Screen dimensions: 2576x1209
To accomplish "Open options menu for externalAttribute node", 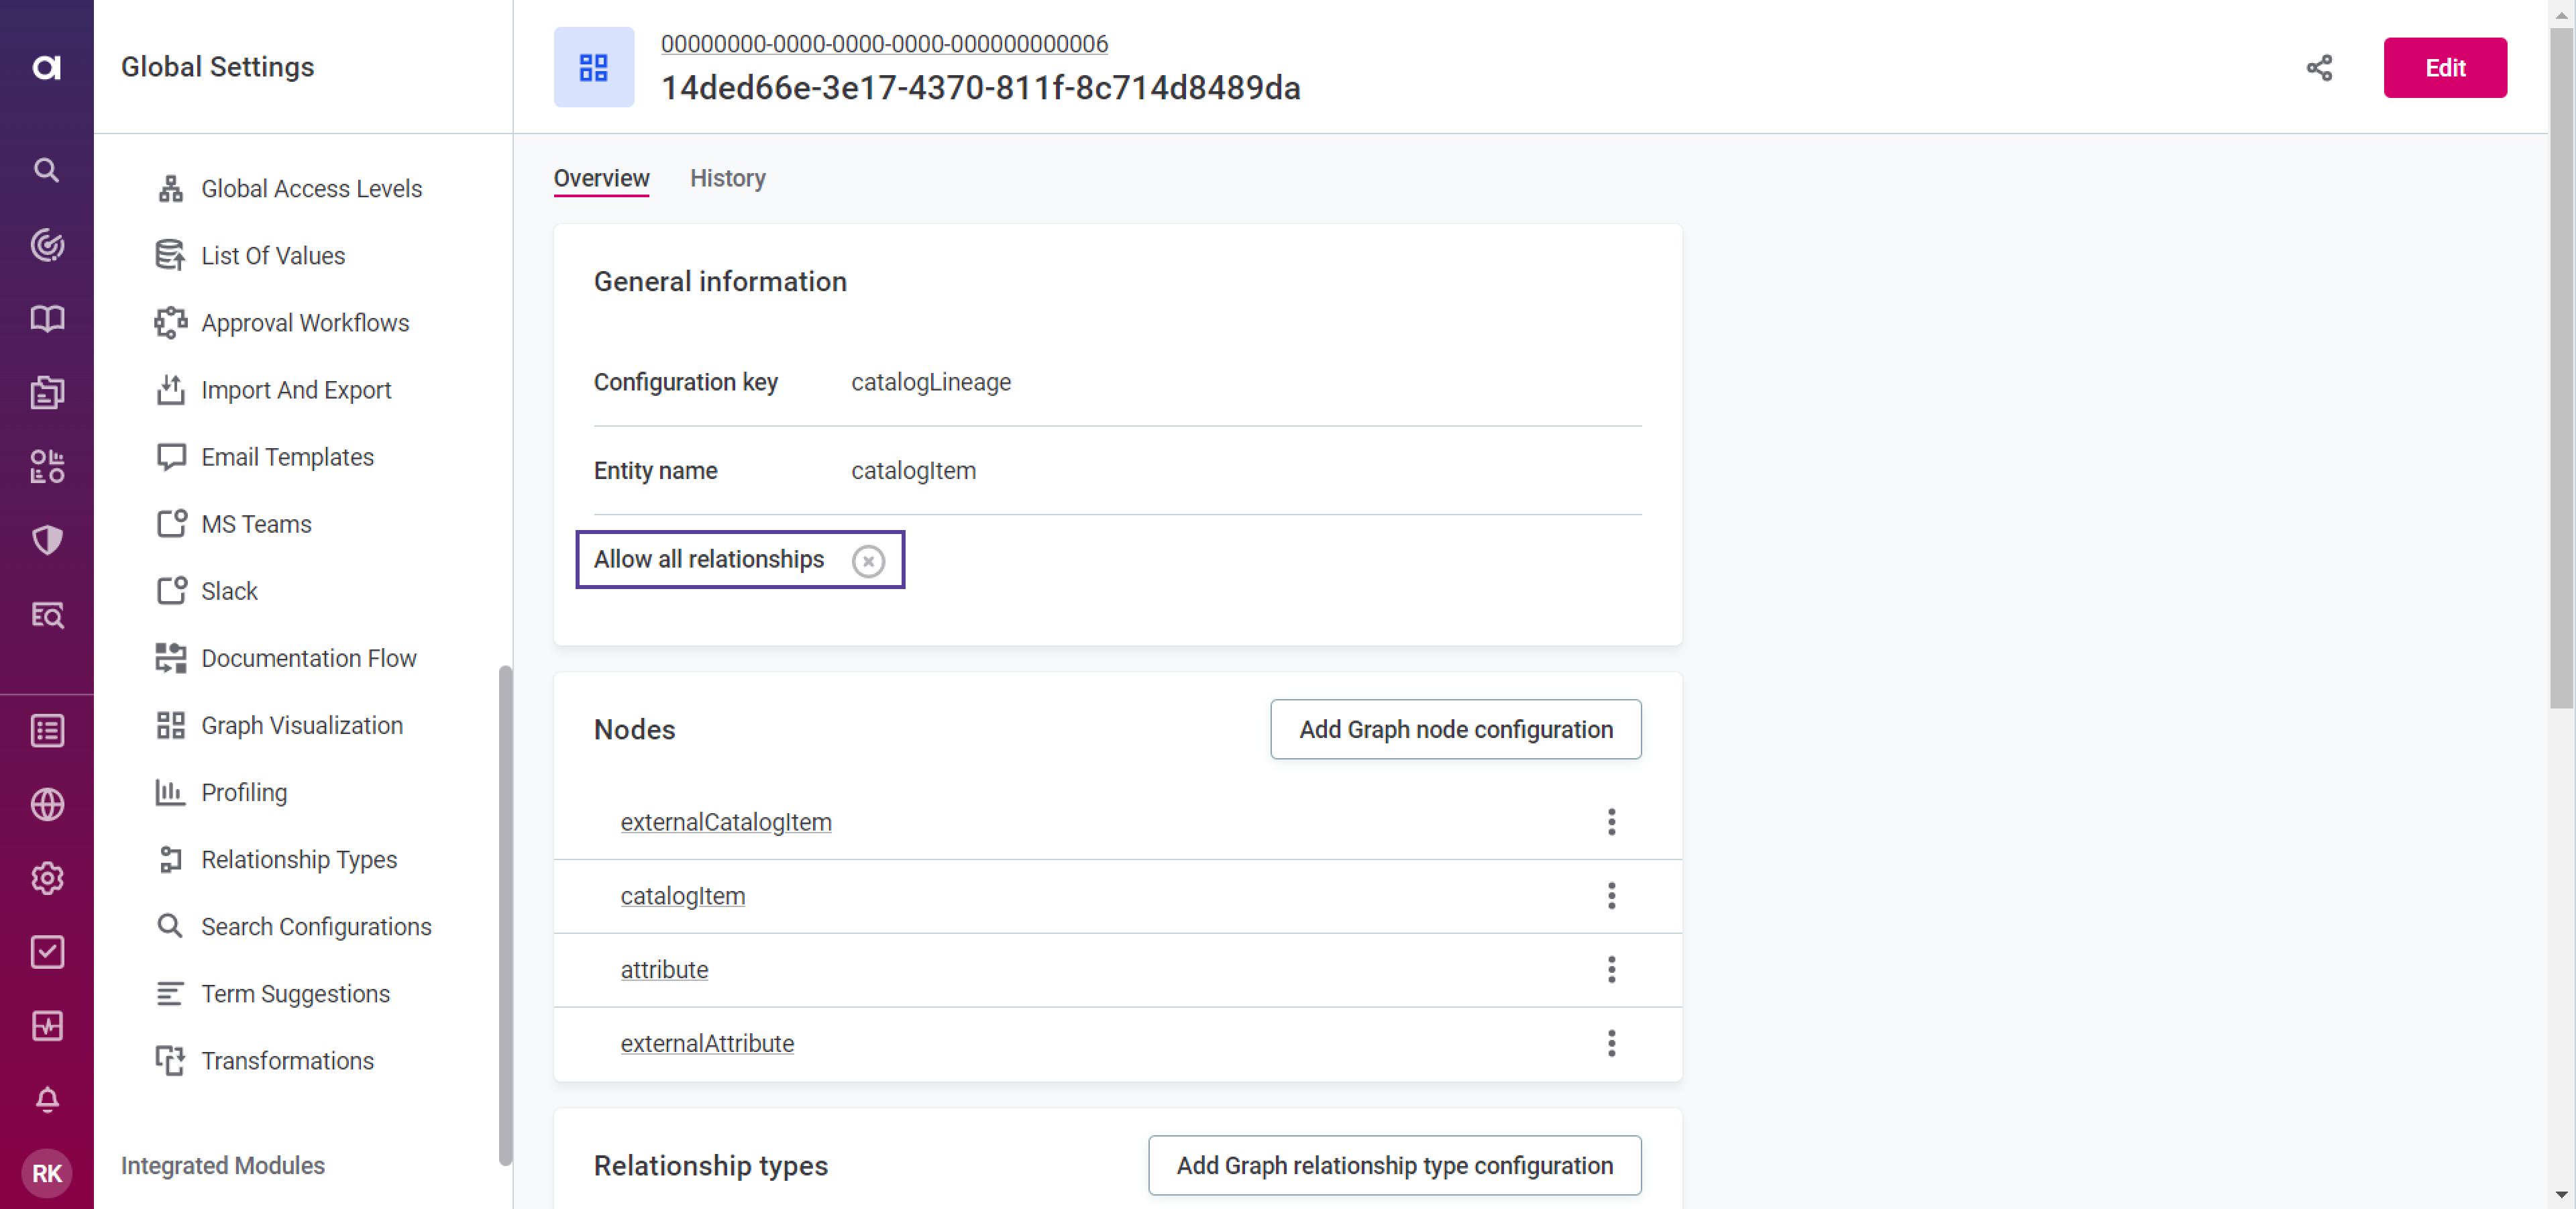I will point(1611,1043).
